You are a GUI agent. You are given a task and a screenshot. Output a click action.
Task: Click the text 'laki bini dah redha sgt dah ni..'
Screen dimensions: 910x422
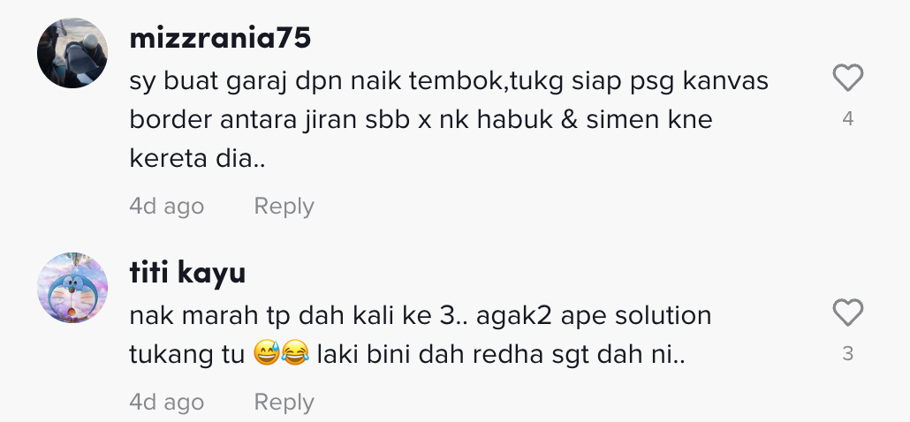(501, 354)
